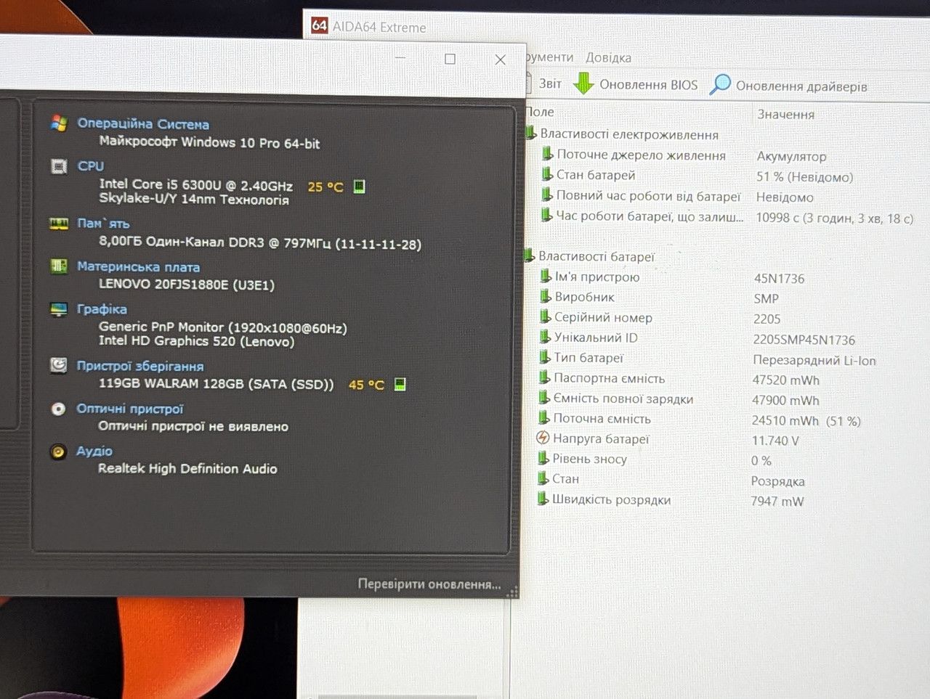Viewport: 930px width, 699px height.
Task: Select the Значення column header
Action: [786, 114]
